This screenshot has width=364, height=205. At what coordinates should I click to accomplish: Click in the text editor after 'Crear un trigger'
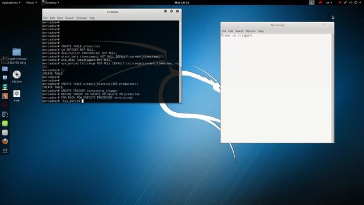point(252,35)
